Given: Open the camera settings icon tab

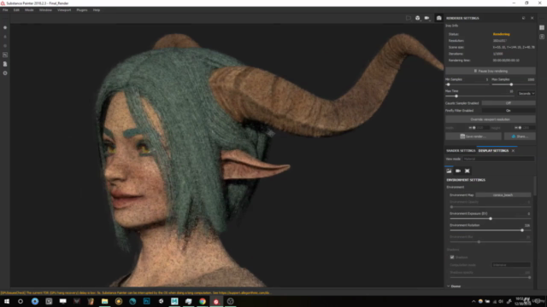Looking at the screenshot, I should [458, 171].
